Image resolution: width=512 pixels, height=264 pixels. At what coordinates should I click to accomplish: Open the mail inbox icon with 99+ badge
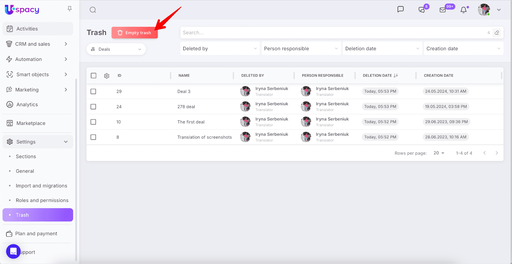[x=443, y=10]
